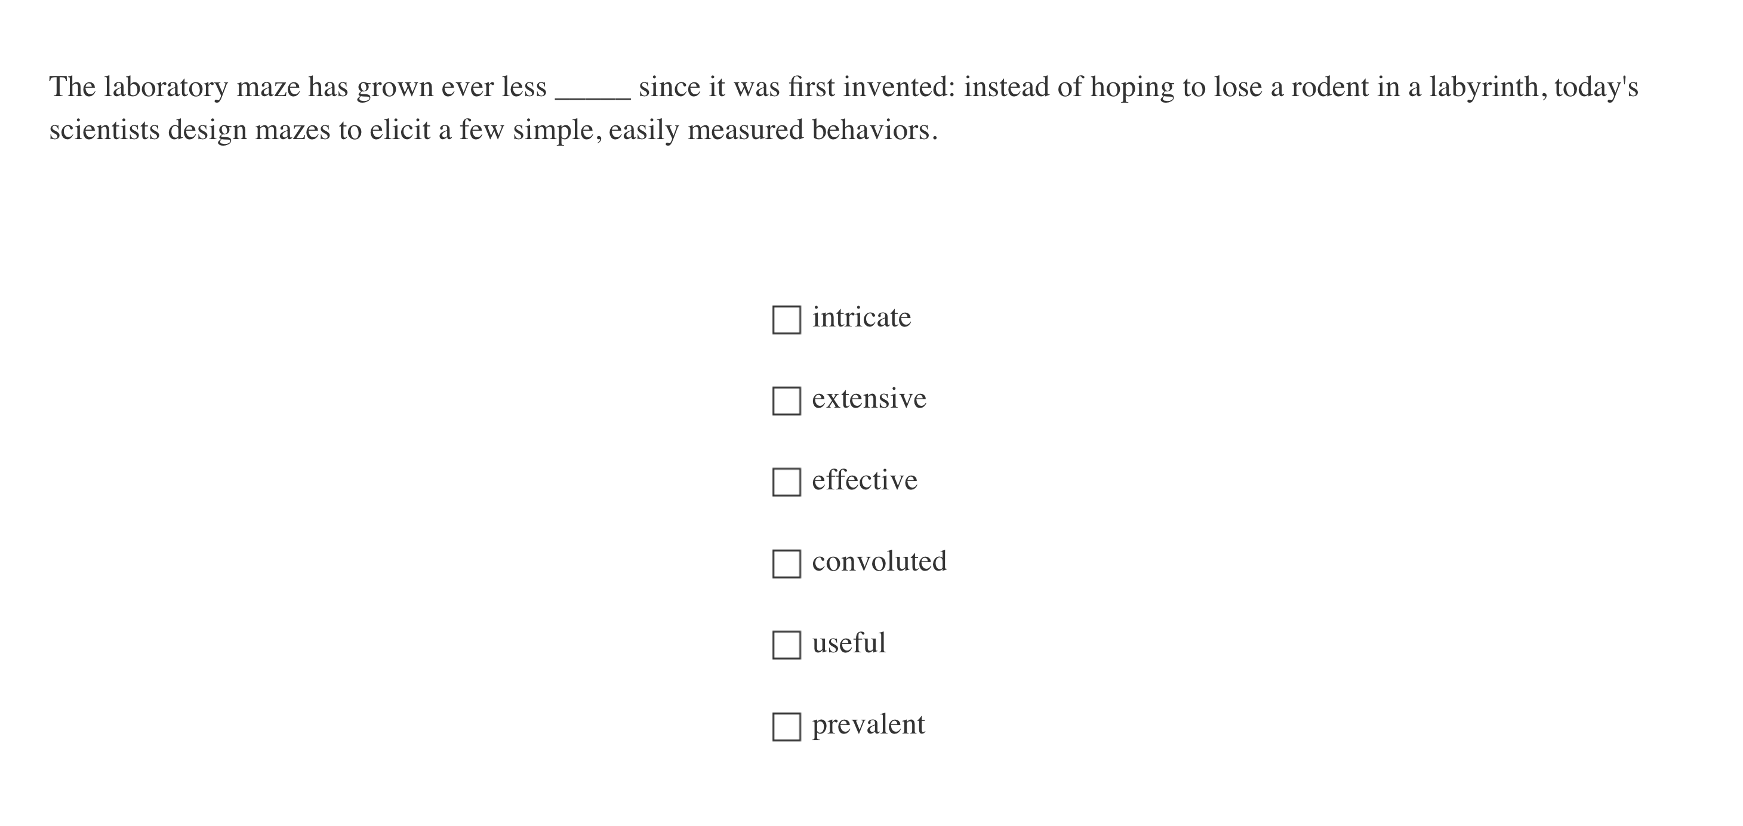Check the useful answer checkbox

click(x=787, y=645)
